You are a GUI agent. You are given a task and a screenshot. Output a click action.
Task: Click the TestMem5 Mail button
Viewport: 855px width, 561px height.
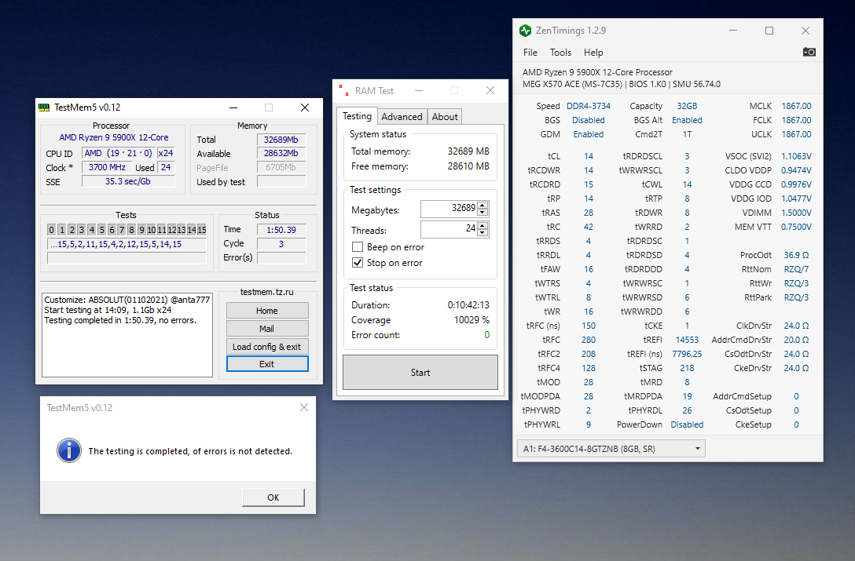tap(267, 329)
